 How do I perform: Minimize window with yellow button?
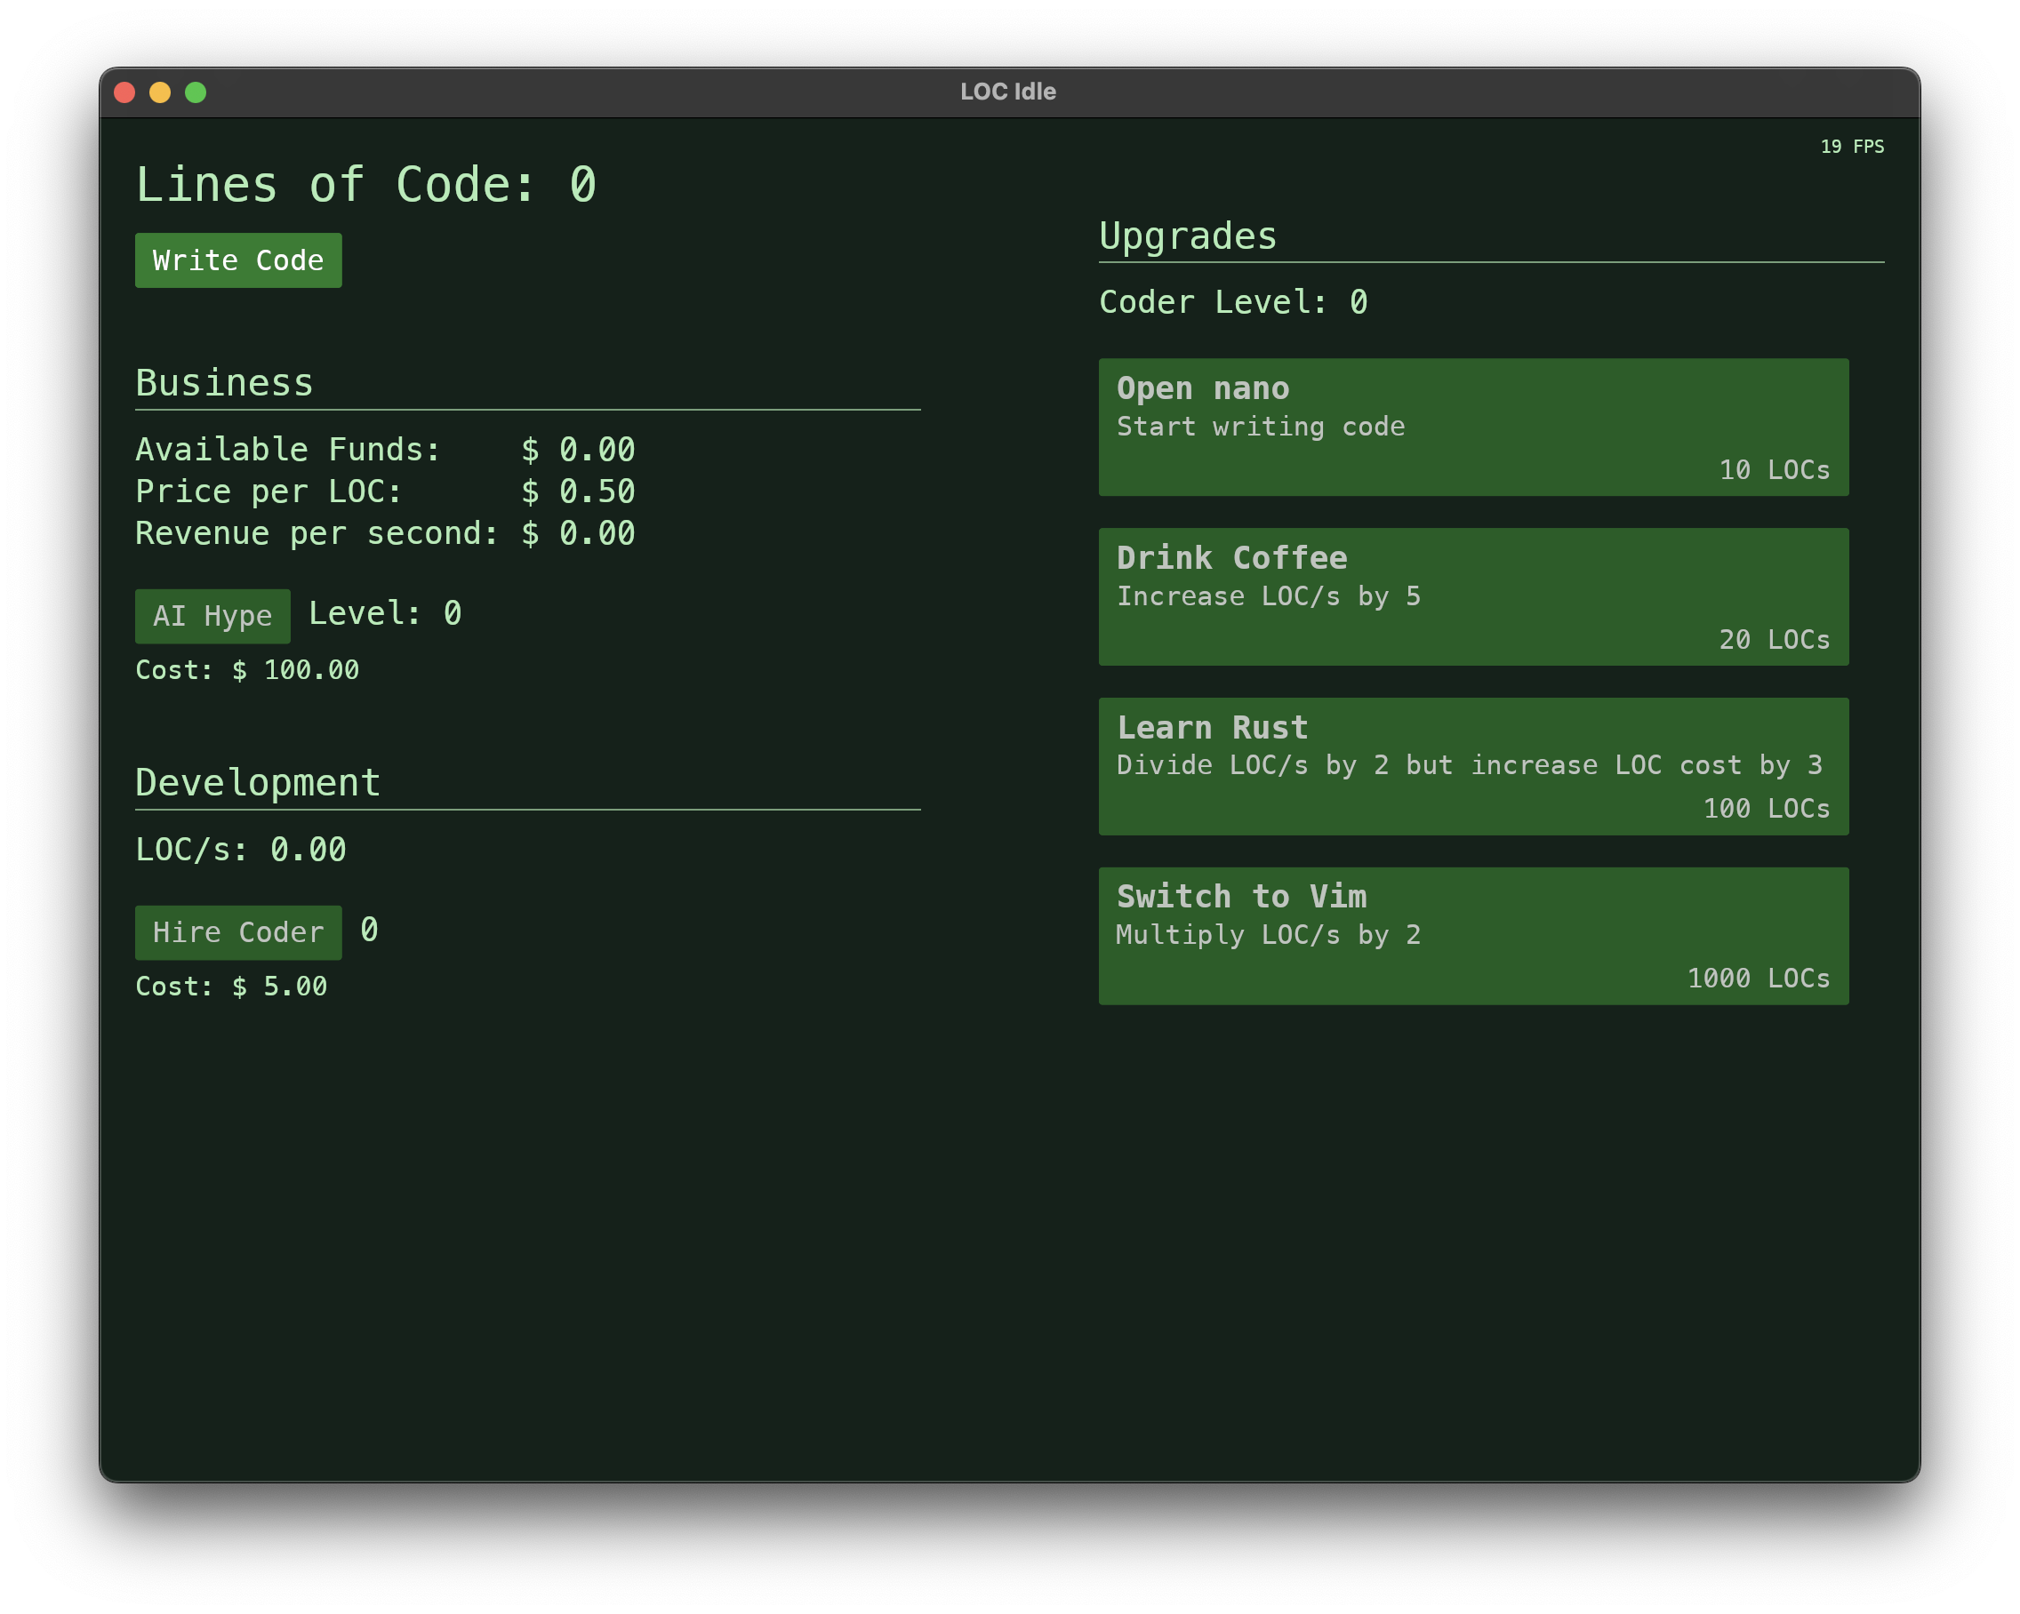160,92
